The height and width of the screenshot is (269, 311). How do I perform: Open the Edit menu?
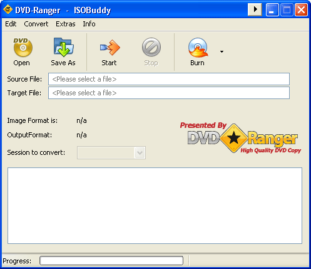[x=11, y=24]
